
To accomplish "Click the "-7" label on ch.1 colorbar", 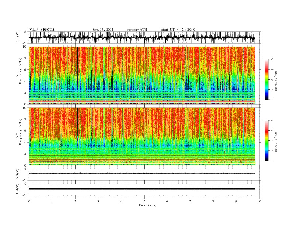I will 272,100.
